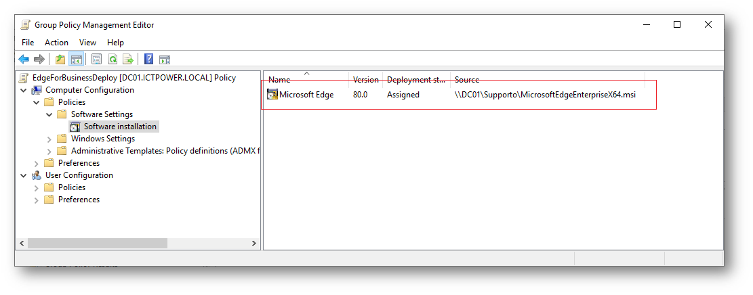
Task: Refresh the view using toolbar icon
Action: point(113,60)
